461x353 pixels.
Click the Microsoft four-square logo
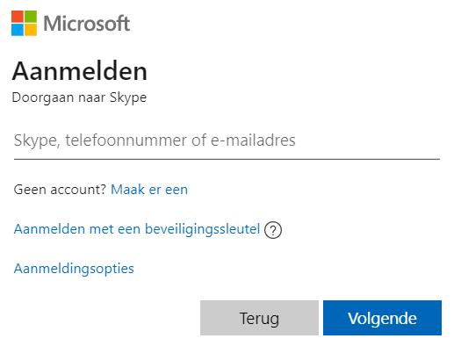tap(24, 23)
